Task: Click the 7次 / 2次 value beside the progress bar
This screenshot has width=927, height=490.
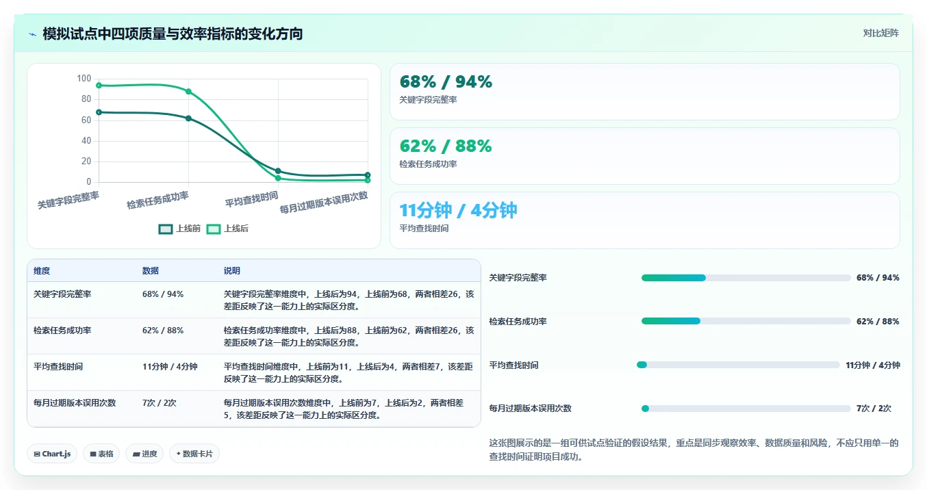Action: [874, 409]
